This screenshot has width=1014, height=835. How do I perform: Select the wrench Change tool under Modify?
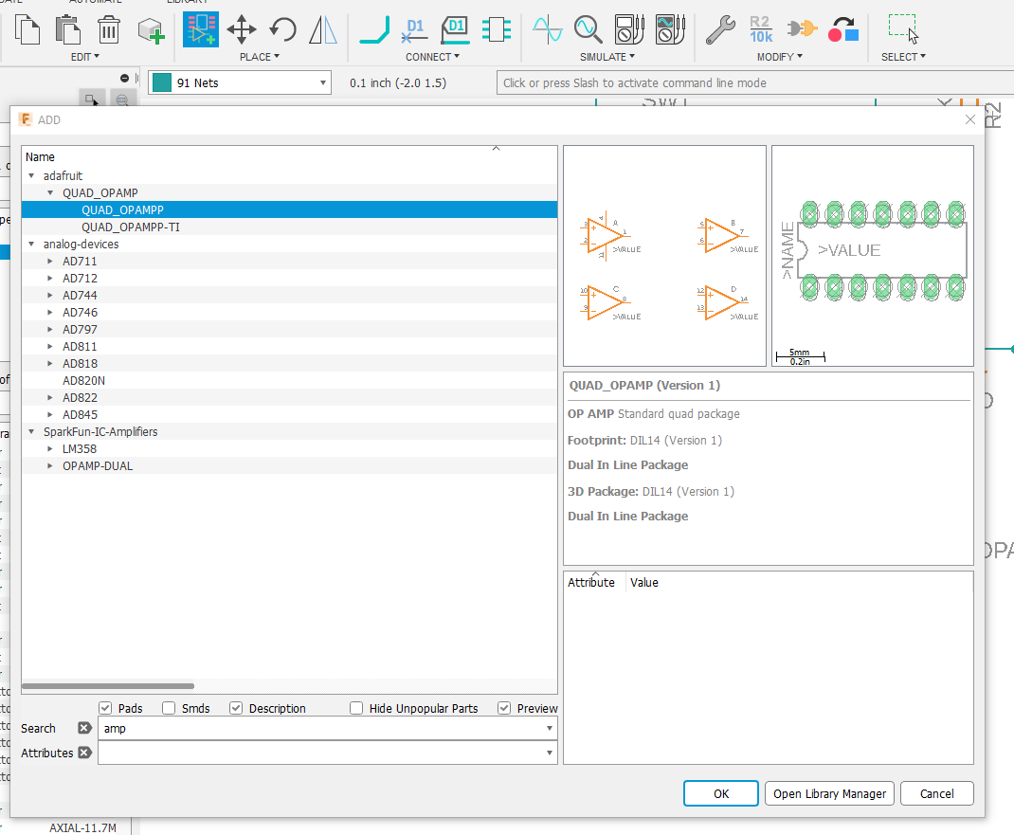point(720,29)
